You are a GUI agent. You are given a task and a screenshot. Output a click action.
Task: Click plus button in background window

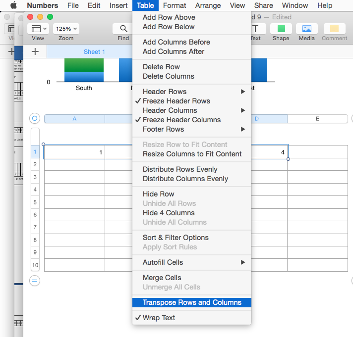tap(11, 51)
